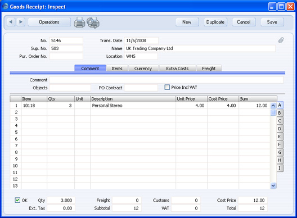297x218 pixels.
Task: Click the Objects input field
Action: 70,88
